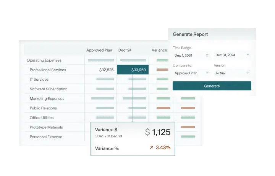The image size is (275, 176).
Task: Select the Marketing Expenses row label
Action: [47, 99]
